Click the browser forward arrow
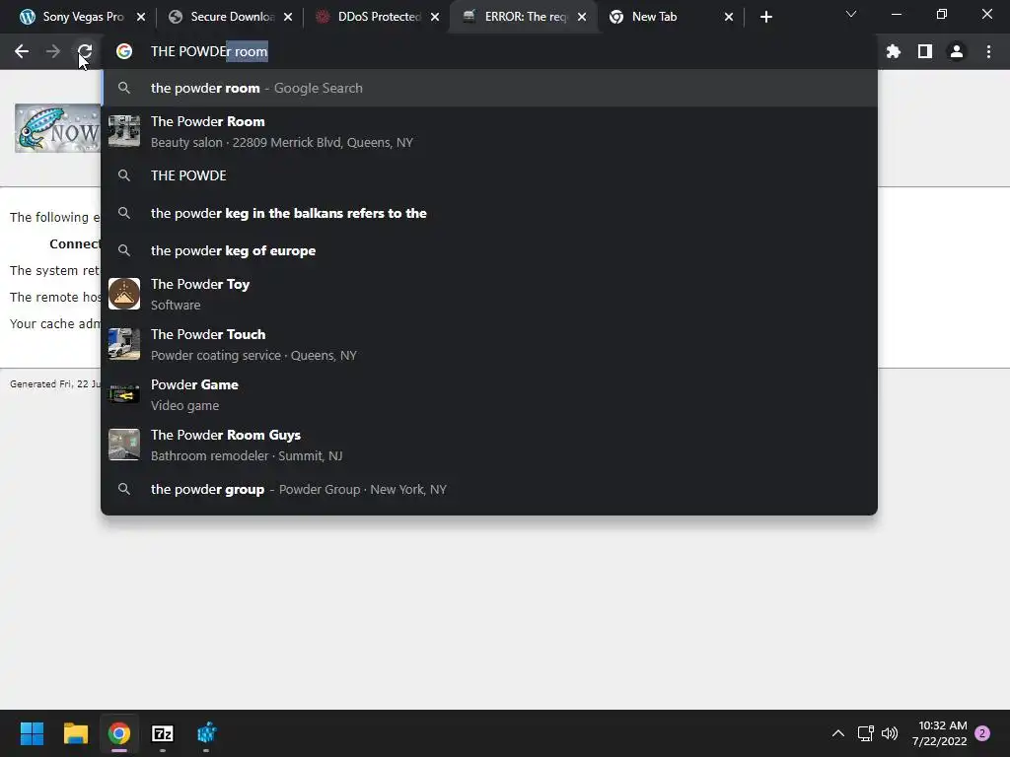The height and width of the screenshot is (757, 1010). (53, 51)
